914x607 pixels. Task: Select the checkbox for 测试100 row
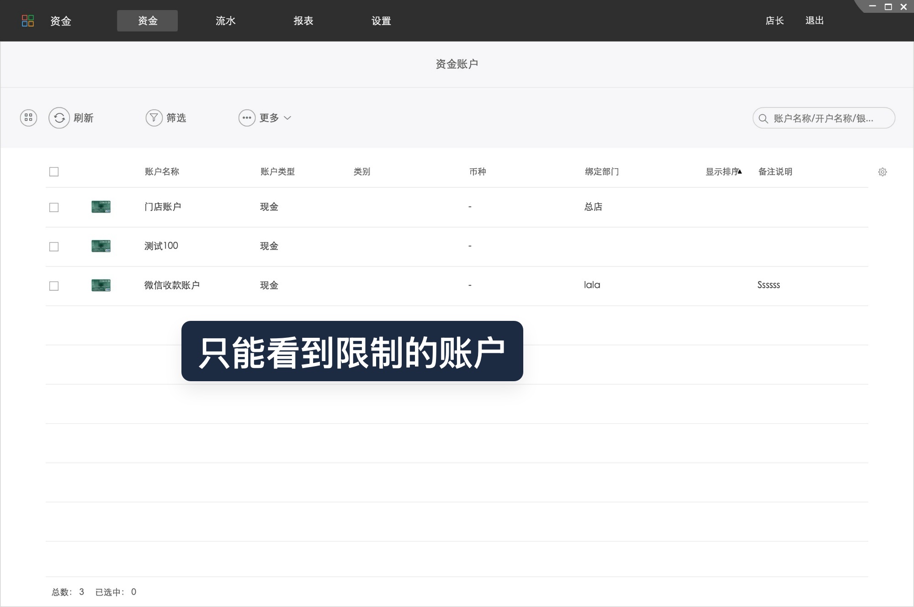pos(54,246)
